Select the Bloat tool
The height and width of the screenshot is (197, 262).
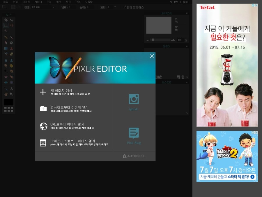point(6,82)
